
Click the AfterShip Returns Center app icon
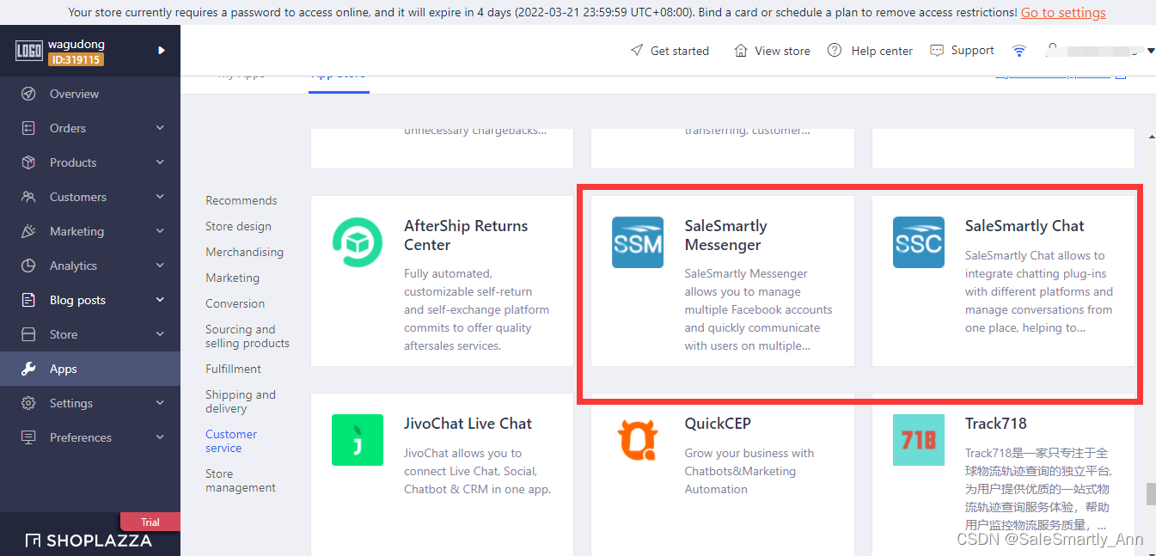click(357, 242)
